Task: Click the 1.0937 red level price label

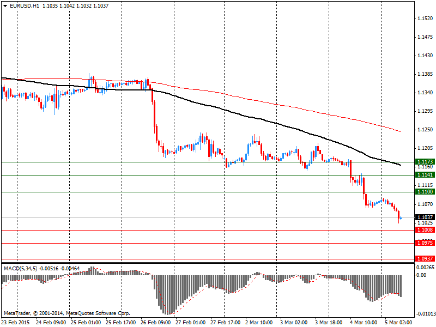Action: point(425,258)
